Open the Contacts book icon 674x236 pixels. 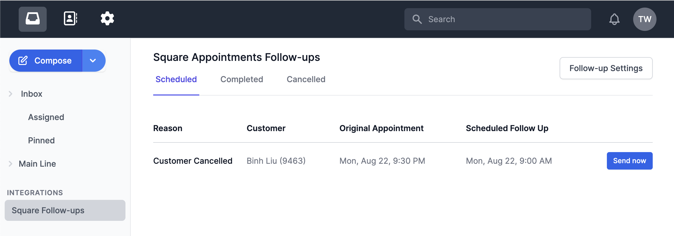(x=70, y=19)
